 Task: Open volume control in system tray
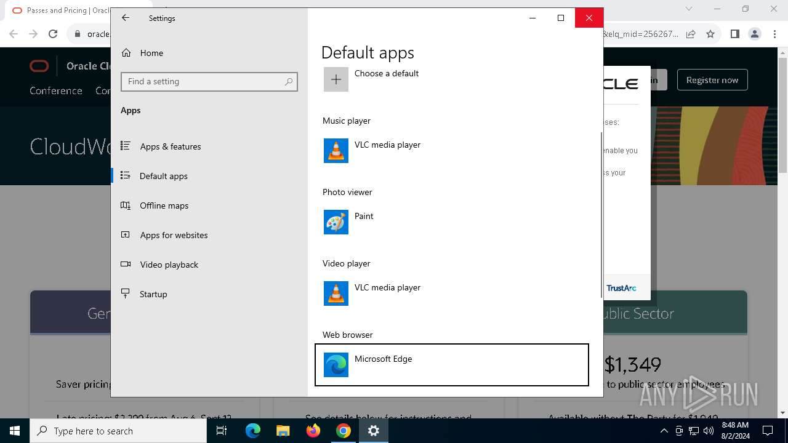[x=709, y=431]
